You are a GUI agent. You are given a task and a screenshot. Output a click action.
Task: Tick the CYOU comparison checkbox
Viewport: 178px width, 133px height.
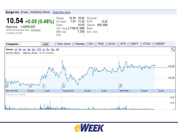[x=141, y=44]
